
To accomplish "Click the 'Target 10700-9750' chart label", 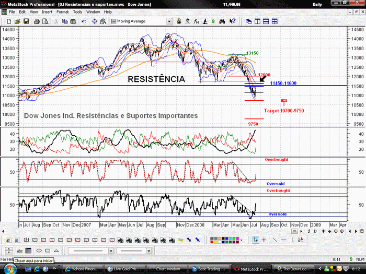I will pyautogui.click(x=284, y=111).
